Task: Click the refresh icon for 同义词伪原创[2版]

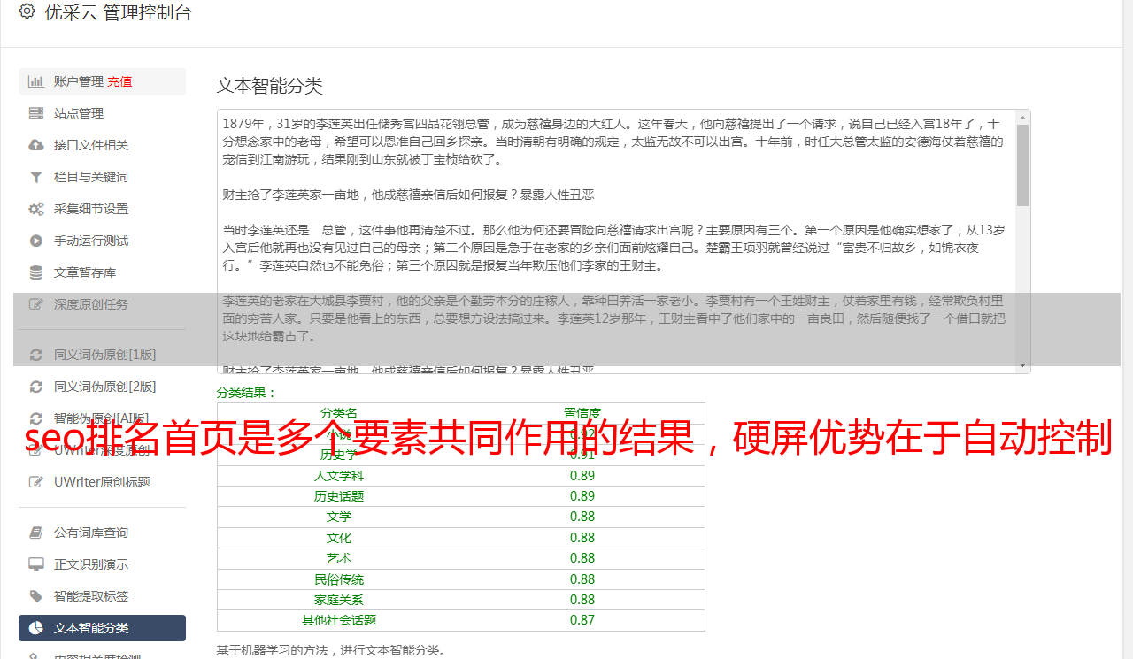Action: click(x=36, y=387)
